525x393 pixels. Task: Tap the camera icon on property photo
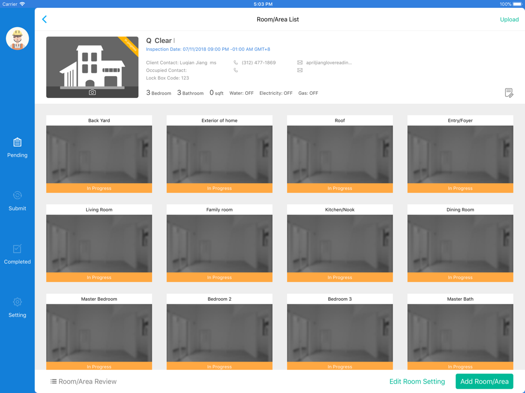tap(92, 92)
